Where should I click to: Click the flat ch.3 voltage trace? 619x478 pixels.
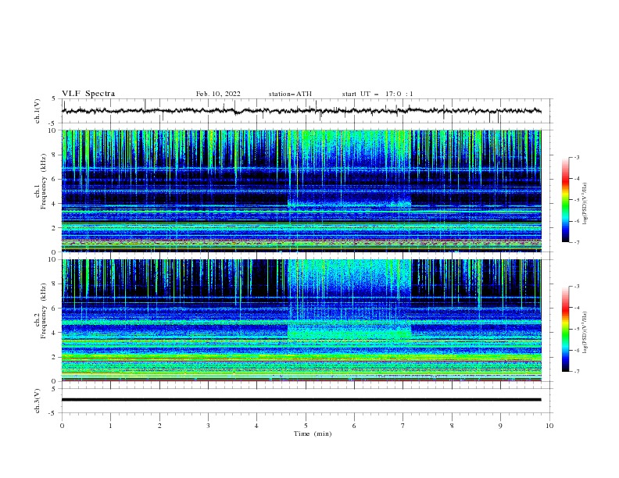pyautogui.click(x=301, y=400)
